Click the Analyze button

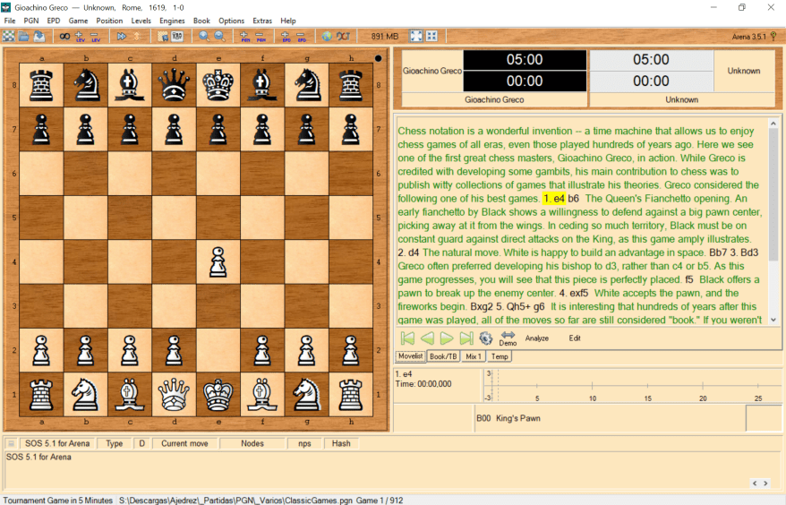[x=537, y=338]
